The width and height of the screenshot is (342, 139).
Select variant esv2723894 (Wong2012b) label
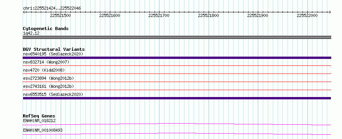point(48,78)
